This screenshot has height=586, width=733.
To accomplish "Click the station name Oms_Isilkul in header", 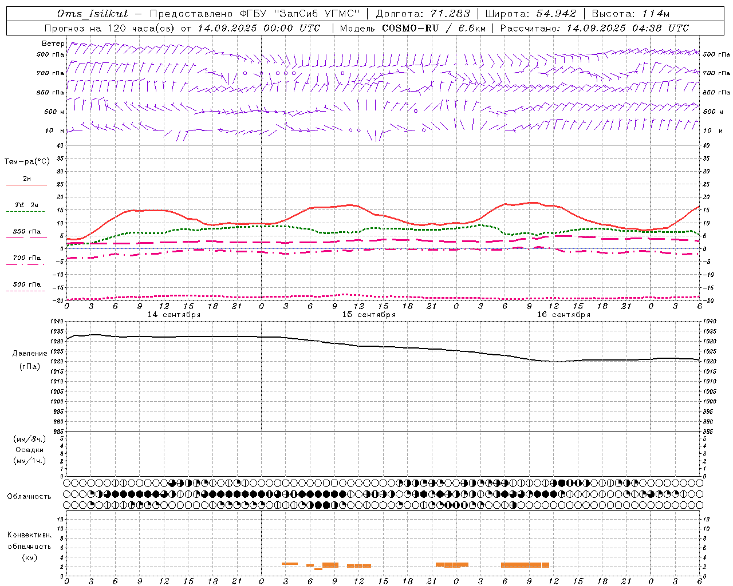I will point(93,14).
